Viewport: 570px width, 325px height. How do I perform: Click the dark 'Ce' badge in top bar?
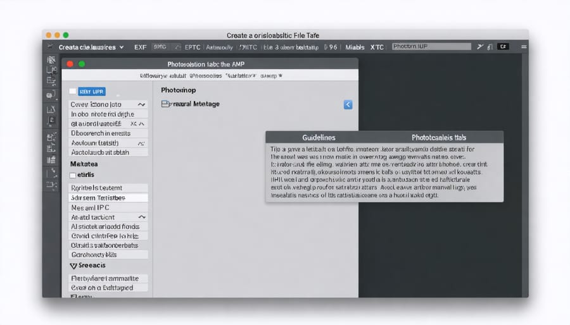pyautogui.click(x=503, y=47)
